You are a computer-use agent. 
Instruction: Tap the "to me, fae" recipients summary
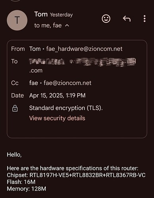point(48,25)
